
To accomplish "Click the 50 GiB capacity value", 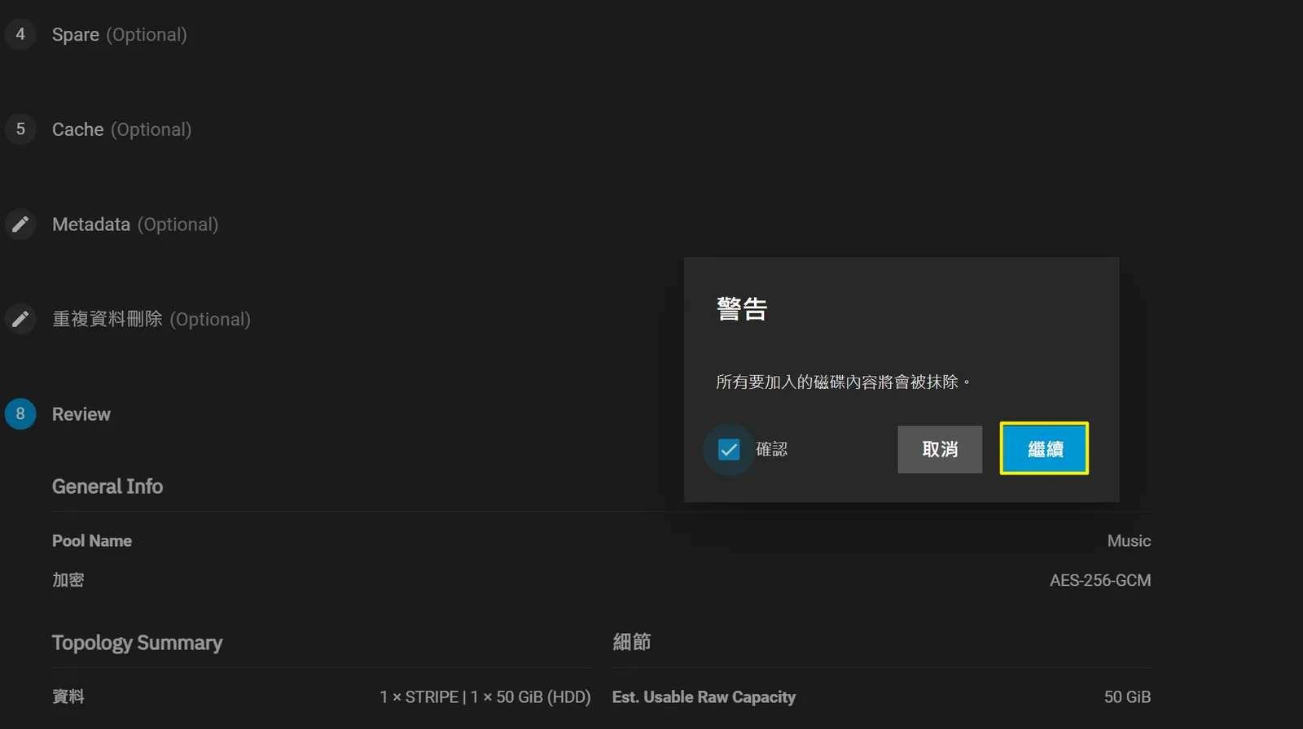I will pos(1127,697).
